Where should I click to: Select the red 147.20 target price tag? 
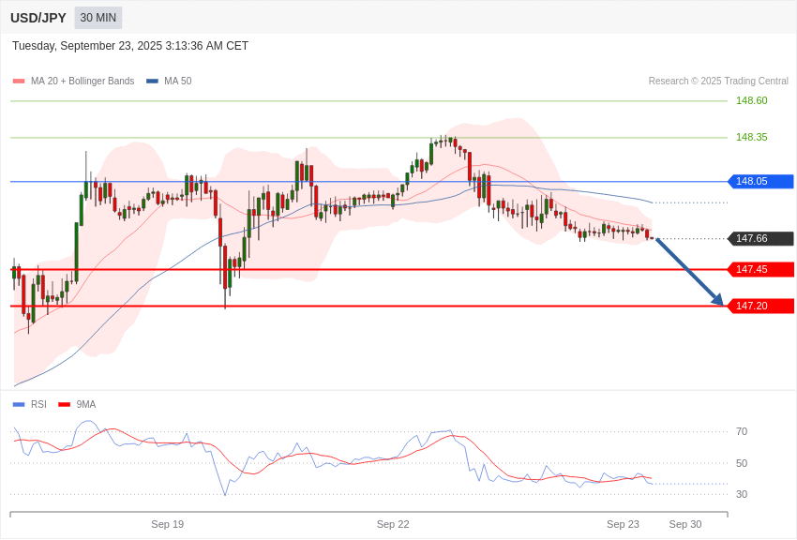760,307
